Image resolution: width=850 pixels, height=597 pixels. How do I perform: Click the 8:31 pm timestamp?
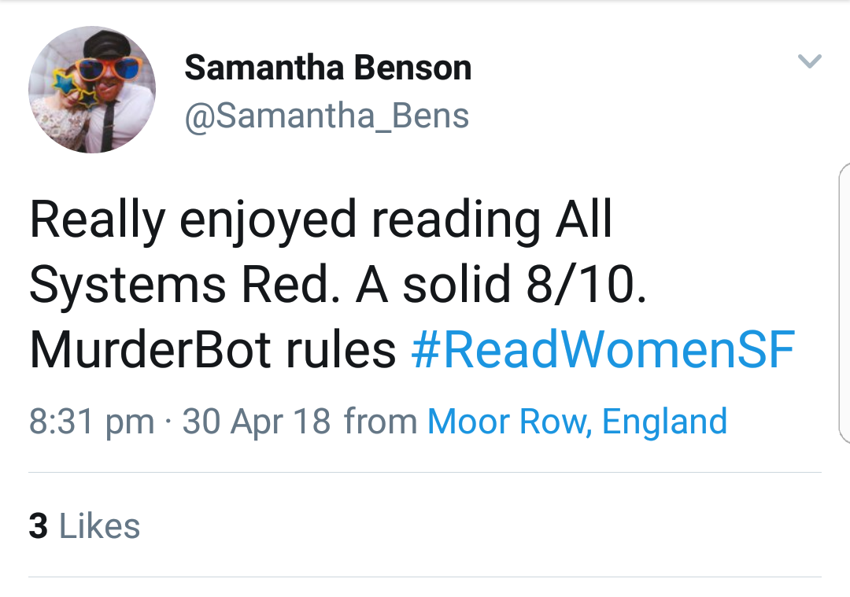coord(91,422)
